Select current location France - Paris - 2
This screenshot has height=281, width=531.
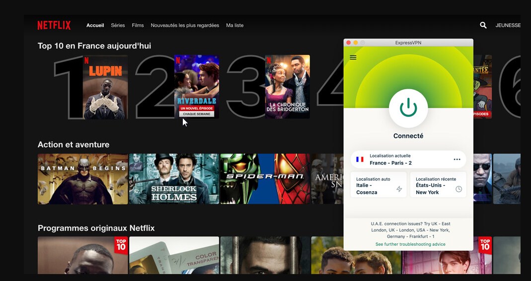coord(408,160)
